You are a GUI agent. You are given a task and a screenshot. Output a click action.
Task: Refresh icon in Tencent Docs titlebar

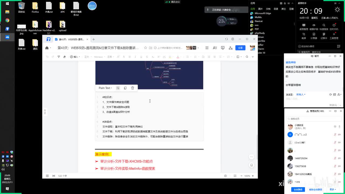click(226, 39)
